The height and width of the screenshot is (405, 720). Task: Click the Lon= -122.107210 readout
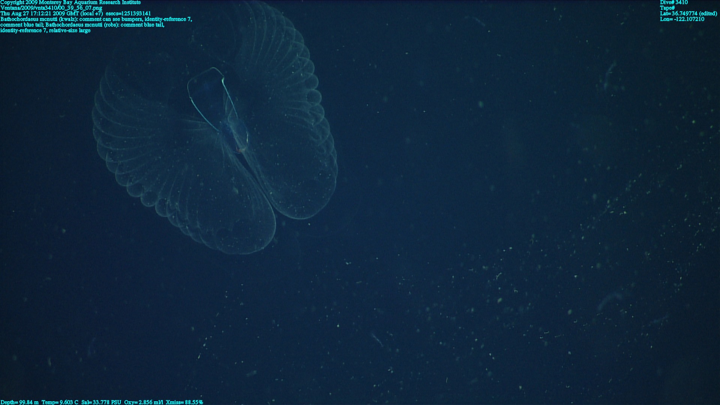682,19
